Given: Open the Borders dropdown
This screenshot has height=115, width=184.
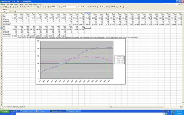Looking at the screenshot, I should (119, 7).
